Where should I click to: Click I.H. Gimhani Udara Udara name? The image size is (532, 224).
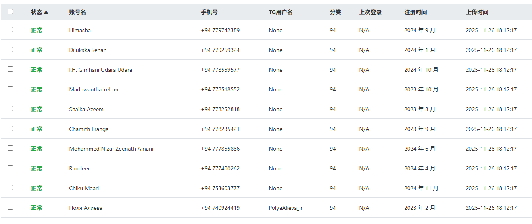pyautogui.click(x=100, y=70)
